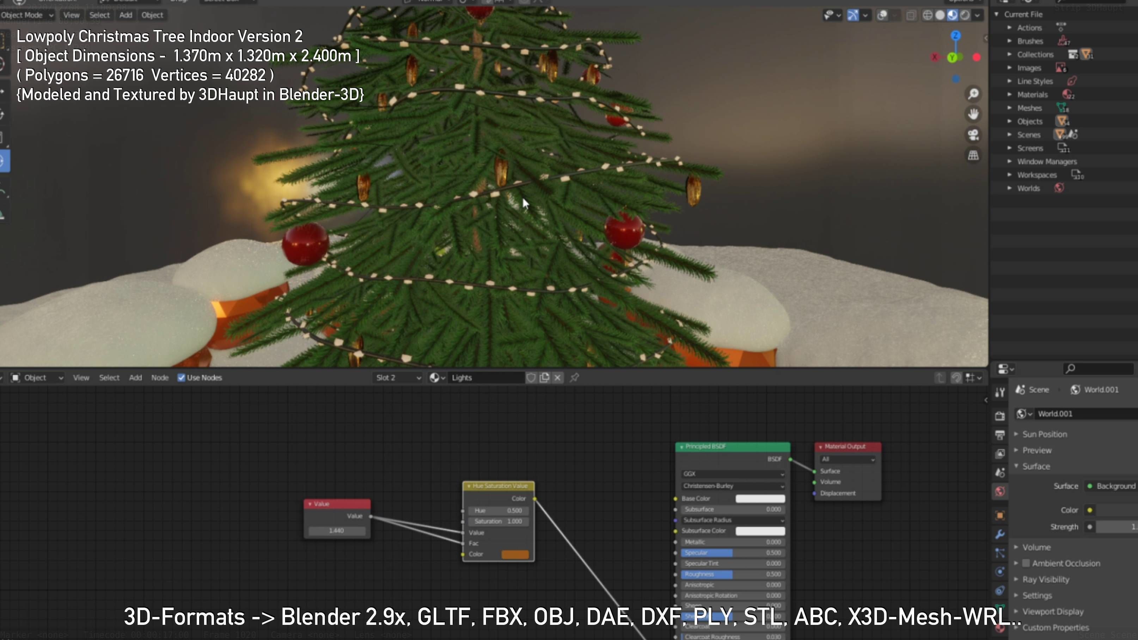Select material preview viewport shading
This screenshot has width=1138, height=640.
pyautogui.click(x=953, y=15)
